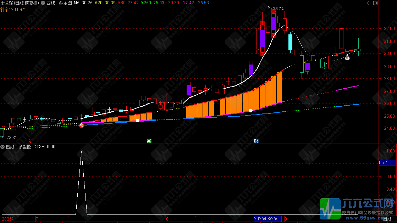Click the 33.74 high price label
397x223 pixels.
278,9
